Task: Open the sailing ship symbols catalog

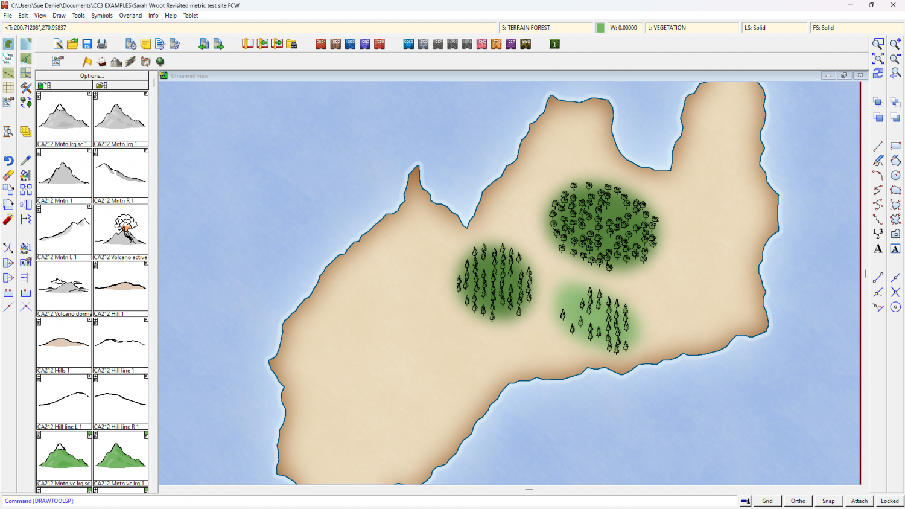Action: 101,62
